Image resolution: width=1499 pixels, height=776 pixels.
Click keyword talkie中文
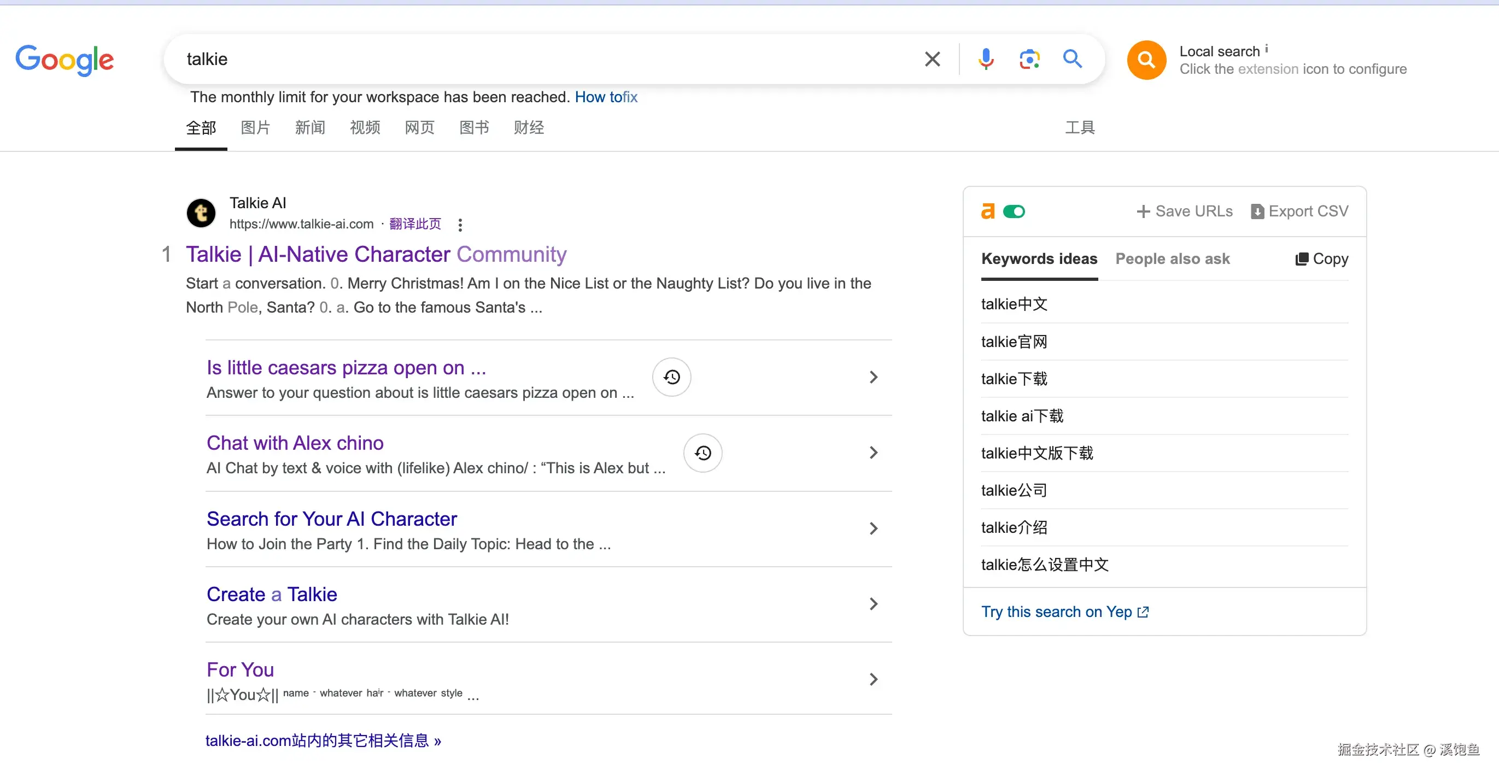pos(1014,304)
